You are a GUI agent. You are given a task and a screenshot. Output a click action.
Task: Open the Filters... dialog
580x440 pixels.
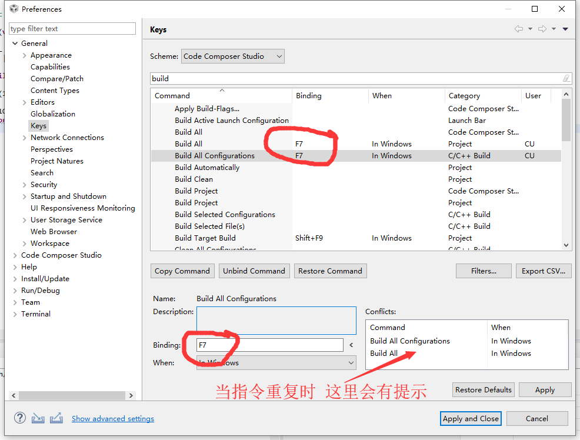pos(484,271)
